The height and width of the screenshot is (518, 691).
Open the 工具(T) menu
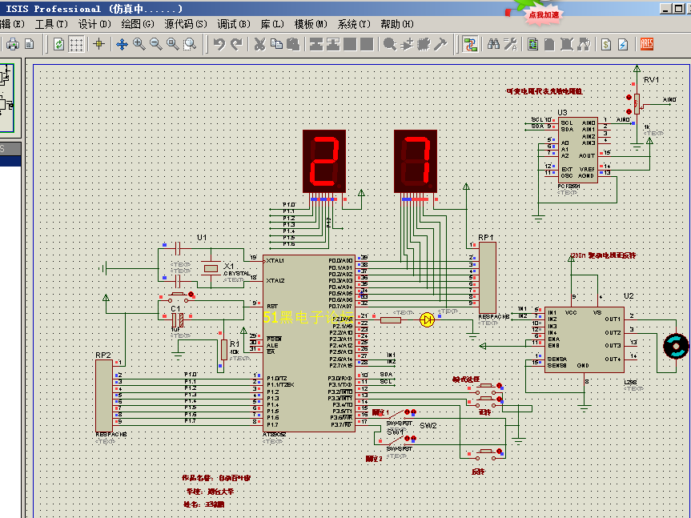pos(51,24)
